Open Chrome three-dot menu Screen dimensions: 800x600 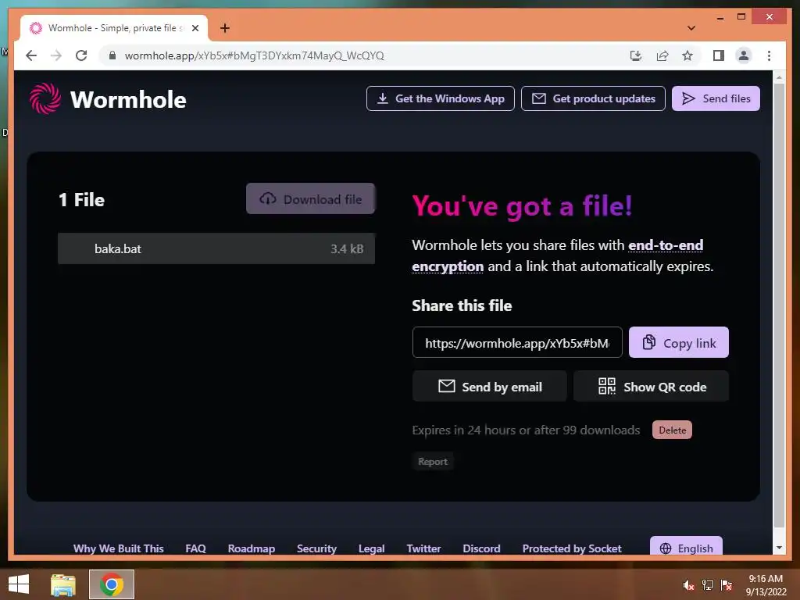click(x=769, y=55)
